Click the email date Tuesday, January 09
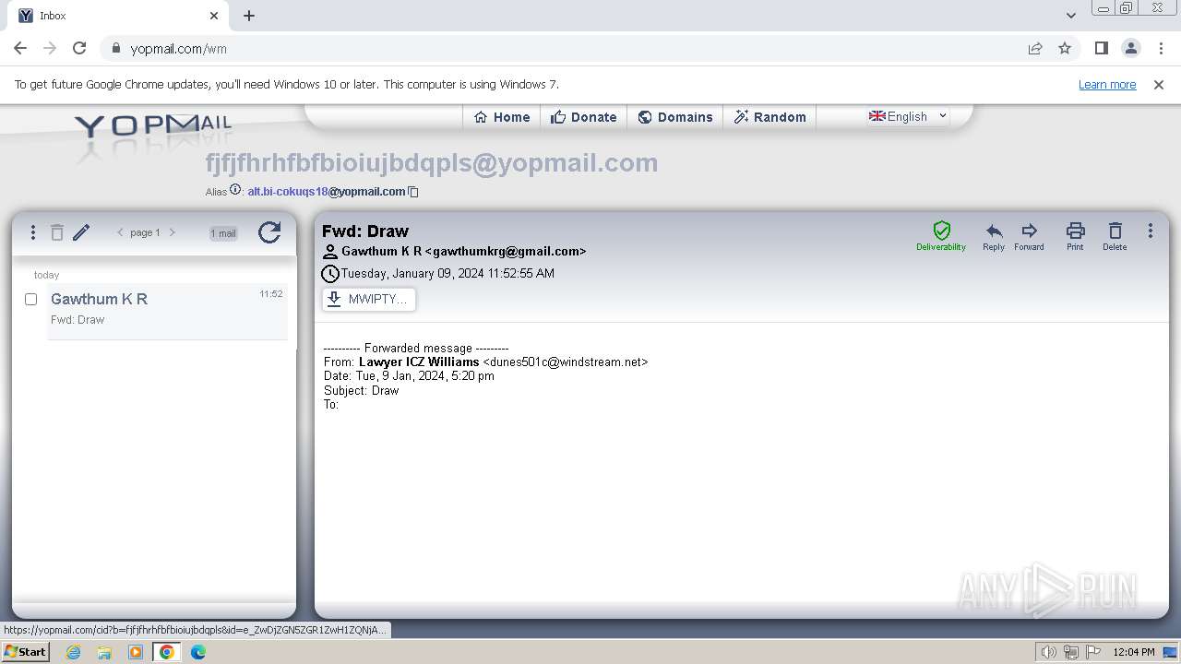This screenshot has height=664, width=1181. (x=447, y=273)
